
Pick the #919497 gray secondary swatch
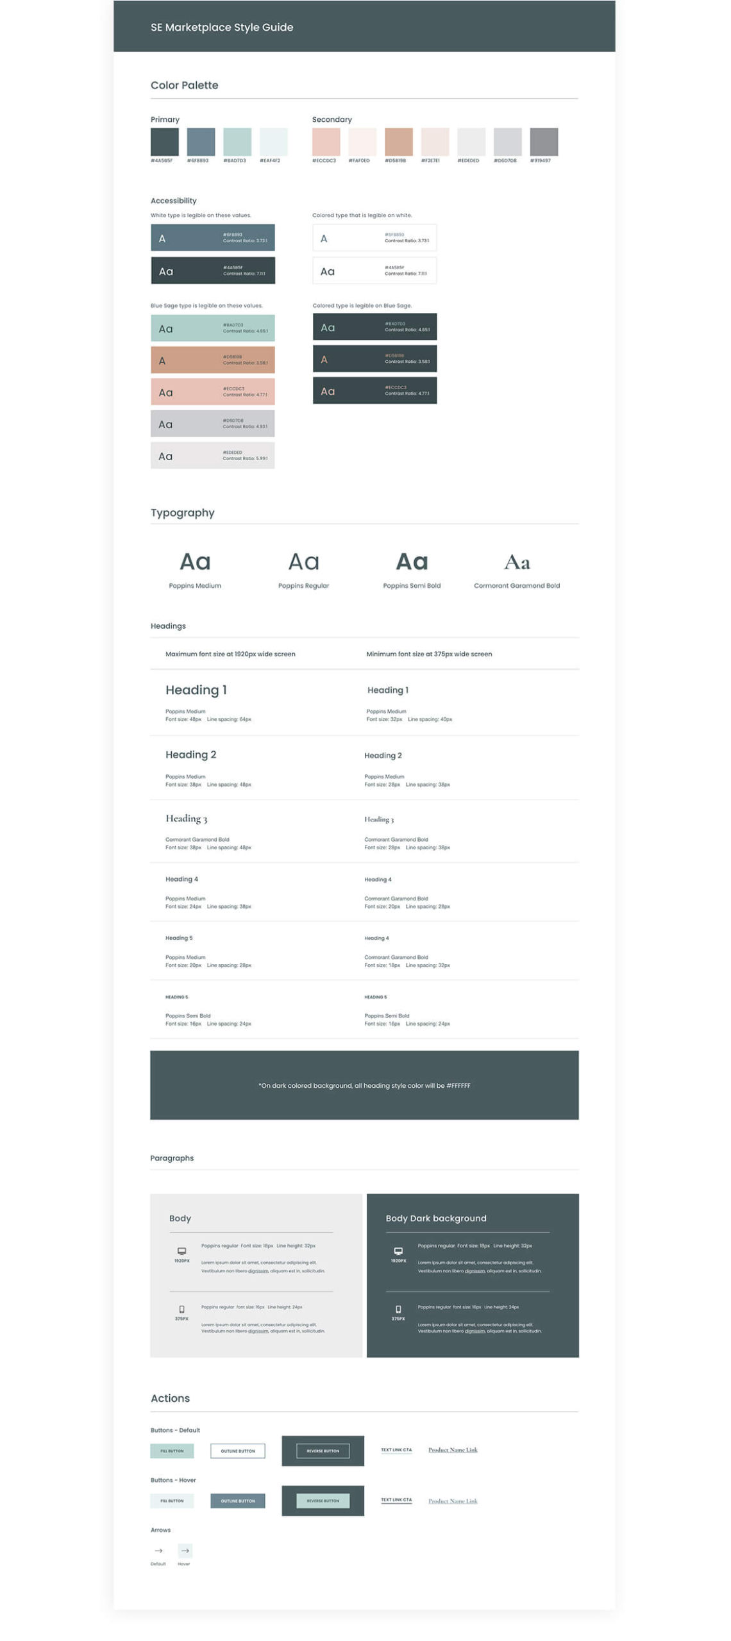click(x=544, y=142)
